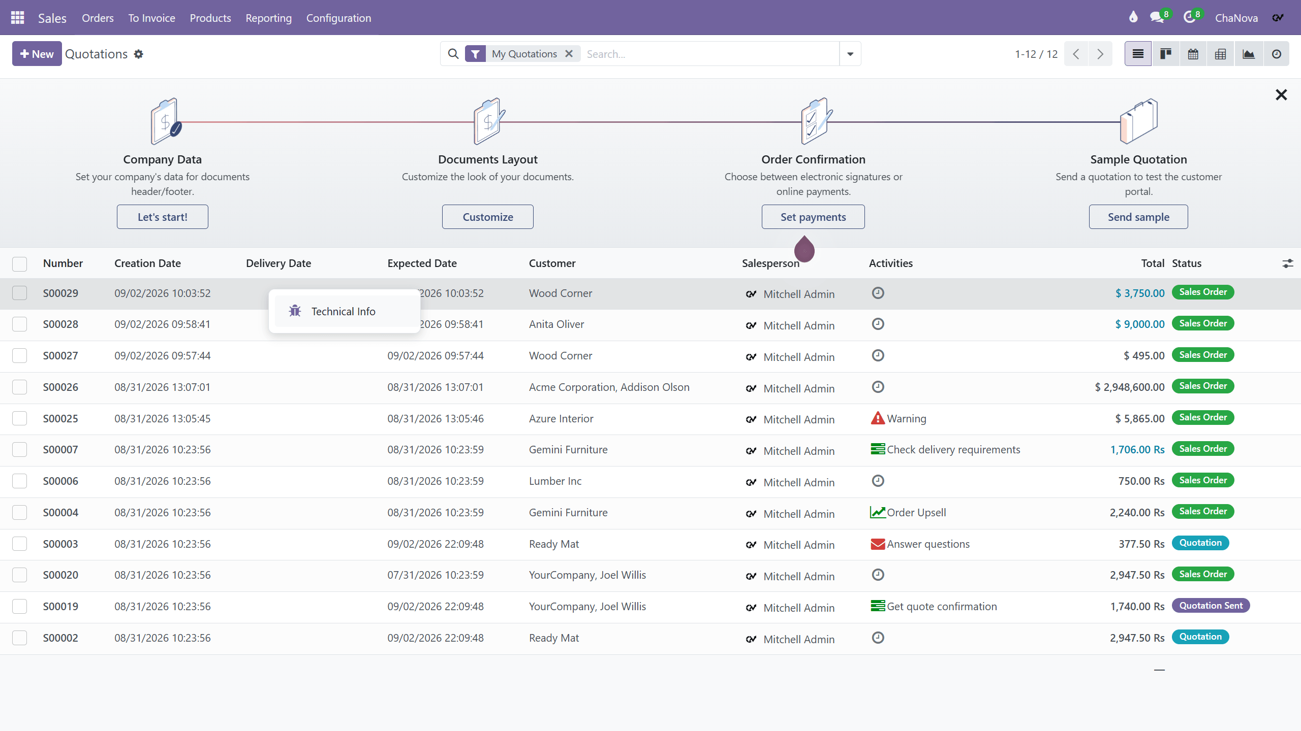Sort by the Creation Date column header
Screen dimensions: 1301x731
147,263
